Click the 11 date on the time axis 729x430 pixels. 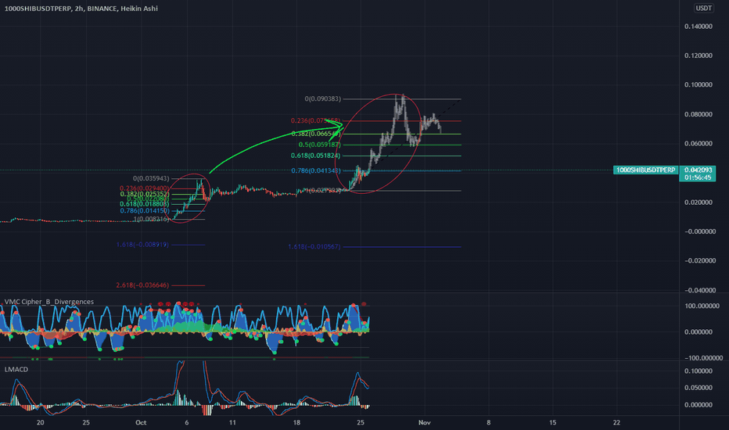click(232, 422)
